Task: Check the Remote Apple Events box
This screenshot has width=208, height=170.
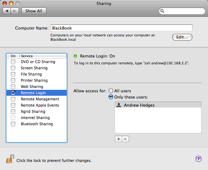Action: (13, 105)
